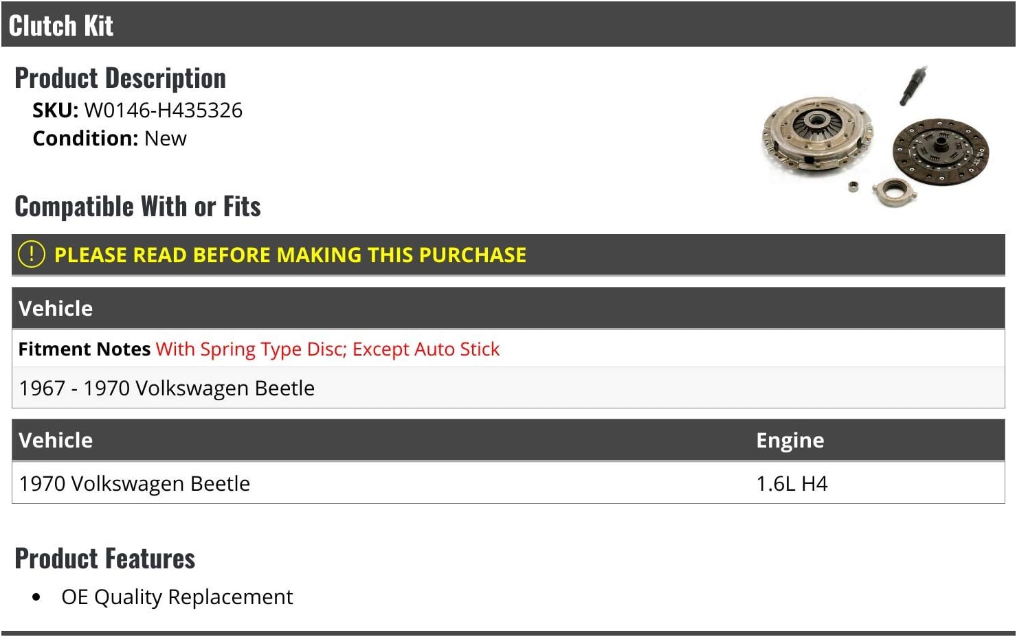Click the Condition: New label
This screenshot has height=637, width=1017.
[109, 138]
